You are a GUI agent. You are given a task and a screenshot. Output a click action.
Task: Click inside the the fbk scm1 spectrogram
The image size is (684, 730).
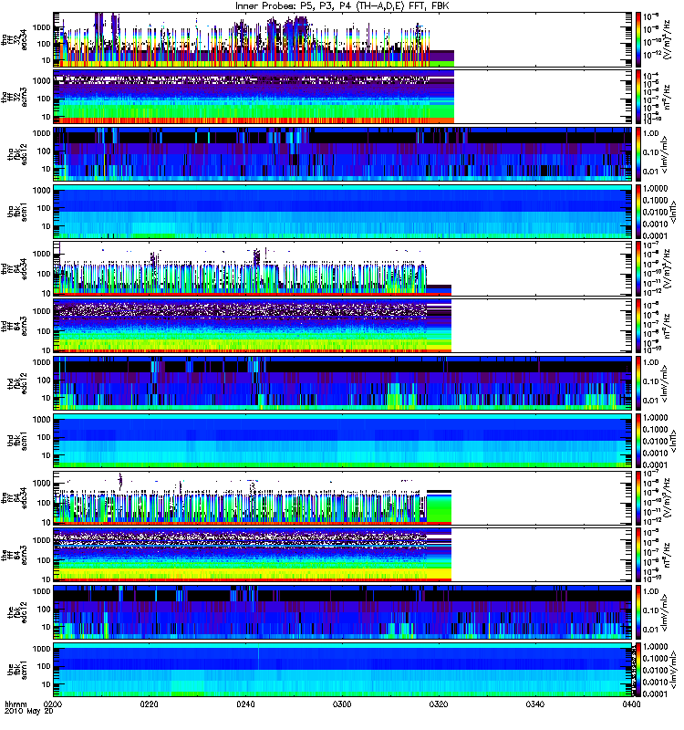[343, 669]
